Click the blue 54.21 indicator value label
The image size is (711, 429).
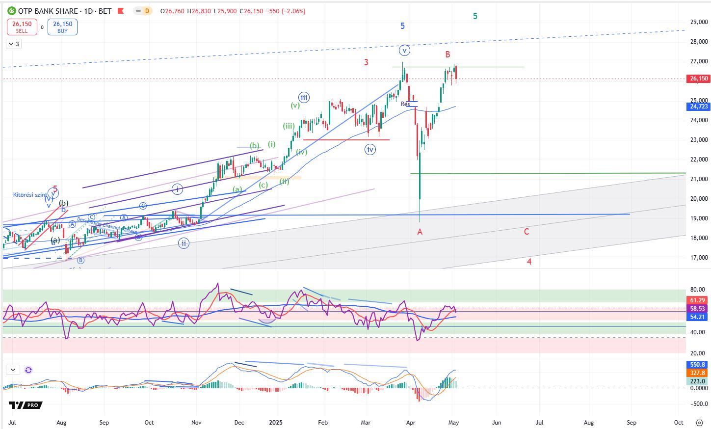(x=698, y=317)
